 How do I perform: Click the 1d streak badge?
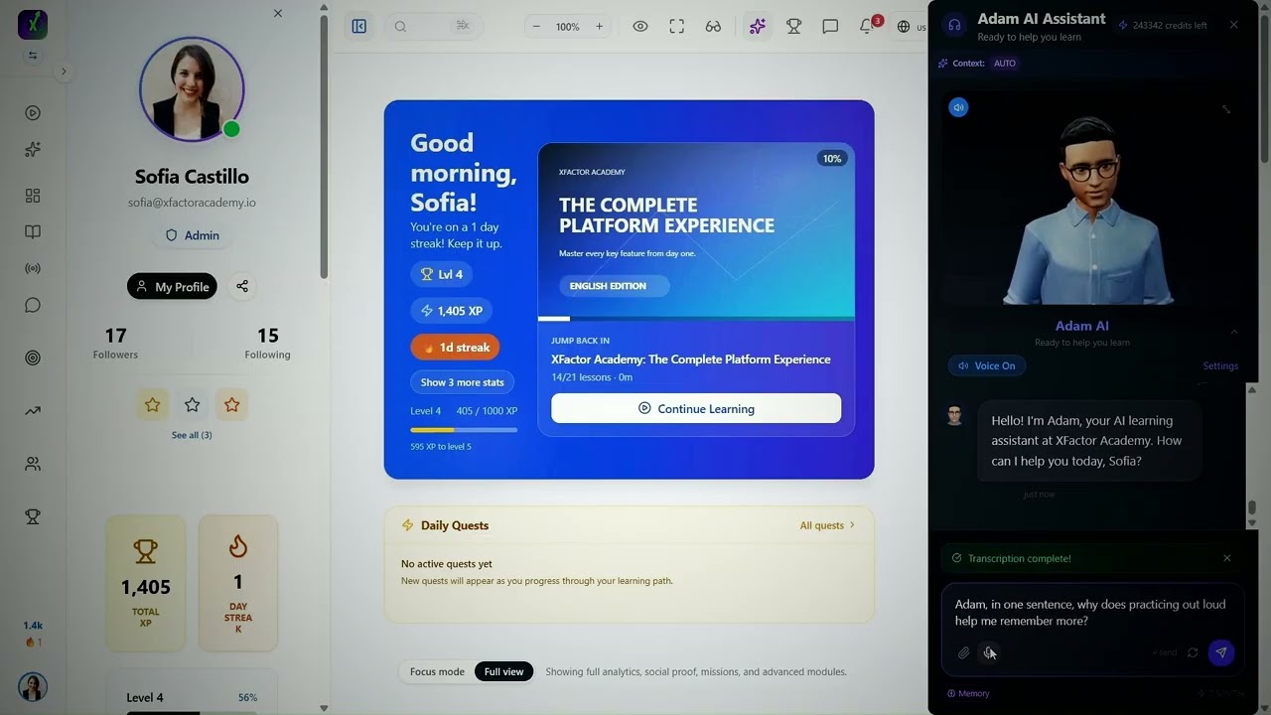pyautogui.click(x=455, y=348)
